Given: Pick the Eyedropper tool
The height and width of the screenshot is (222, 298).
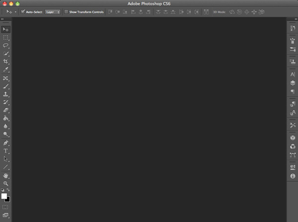Looking at the screenshot, I should click(x=6, y=70).
